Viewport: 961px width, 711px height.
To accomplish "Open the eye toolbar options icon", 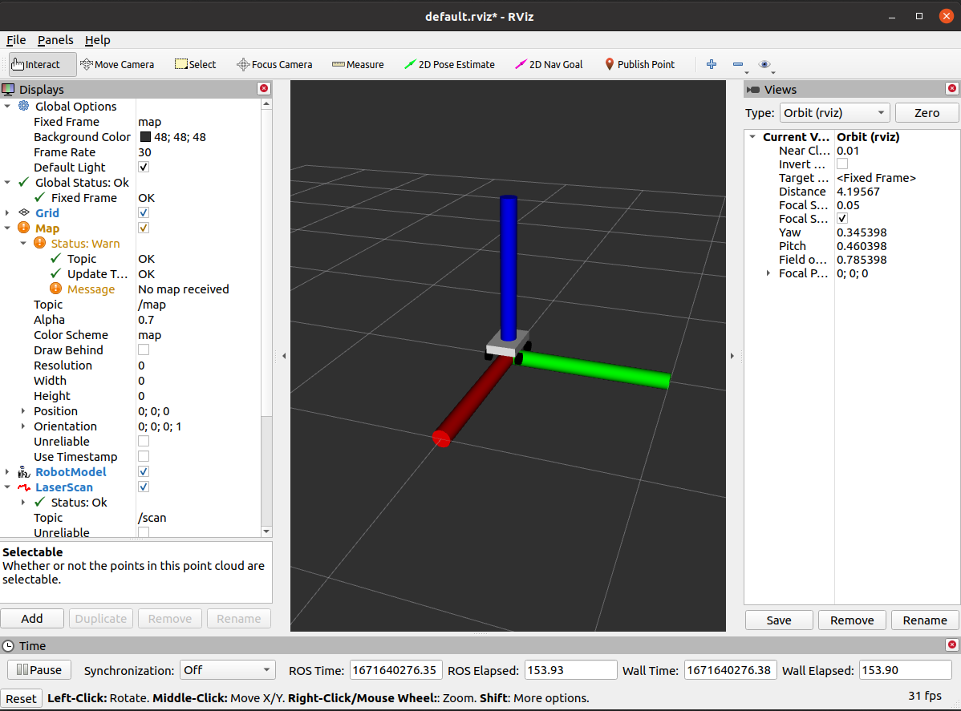I will coord(764,64).
